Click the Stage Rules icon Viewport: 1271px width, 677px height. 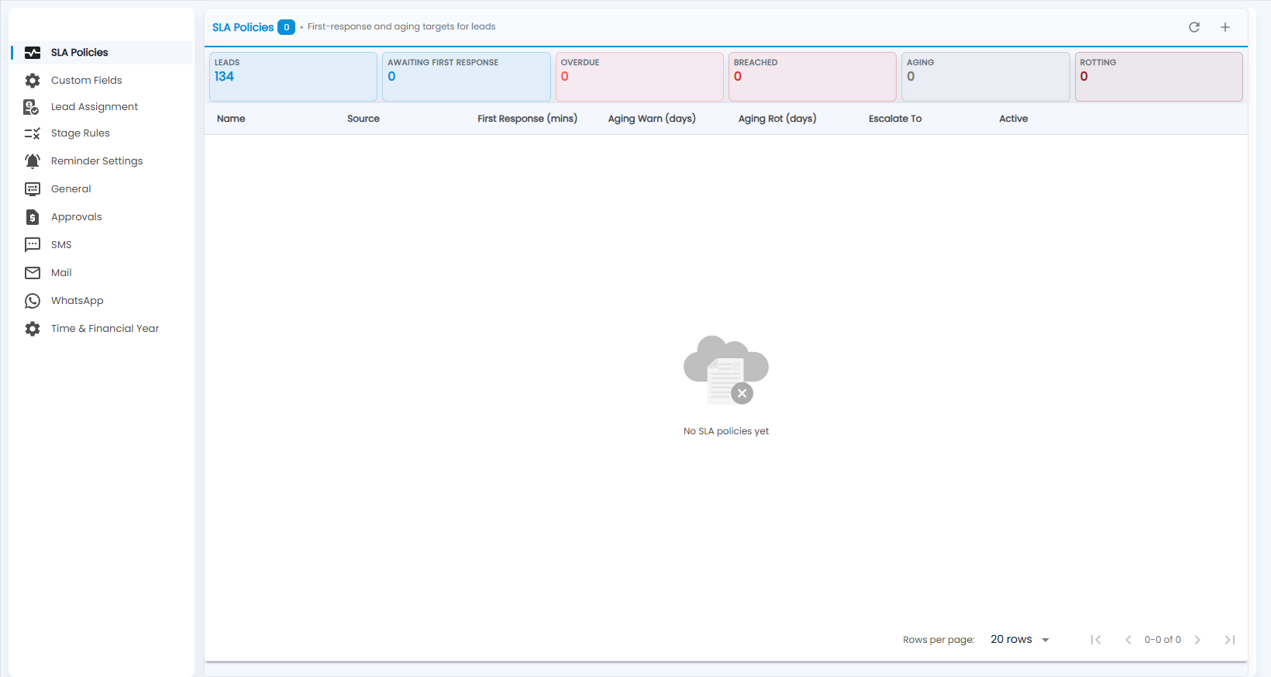[x=33, y=133]
